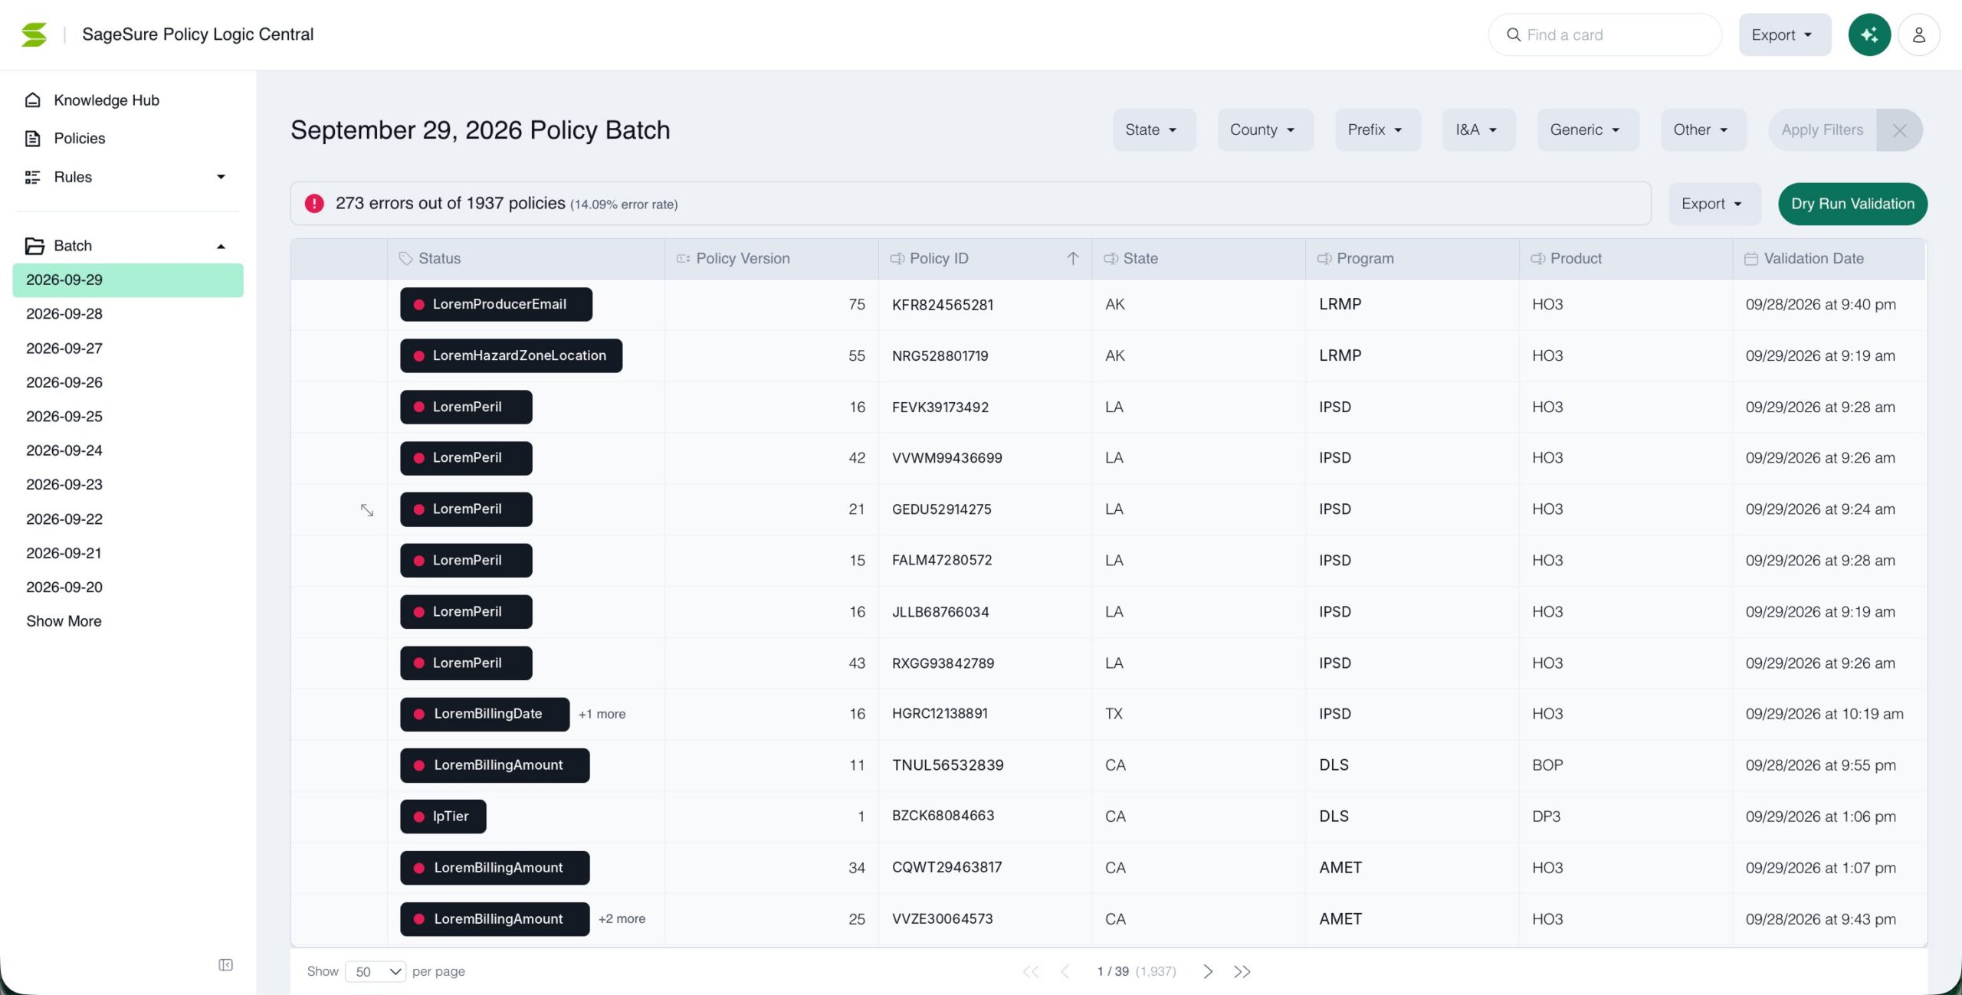This screenshot has width=1962, height=995.
Task: Open the AI sparkle assistant button
Action: (1869, 34)
